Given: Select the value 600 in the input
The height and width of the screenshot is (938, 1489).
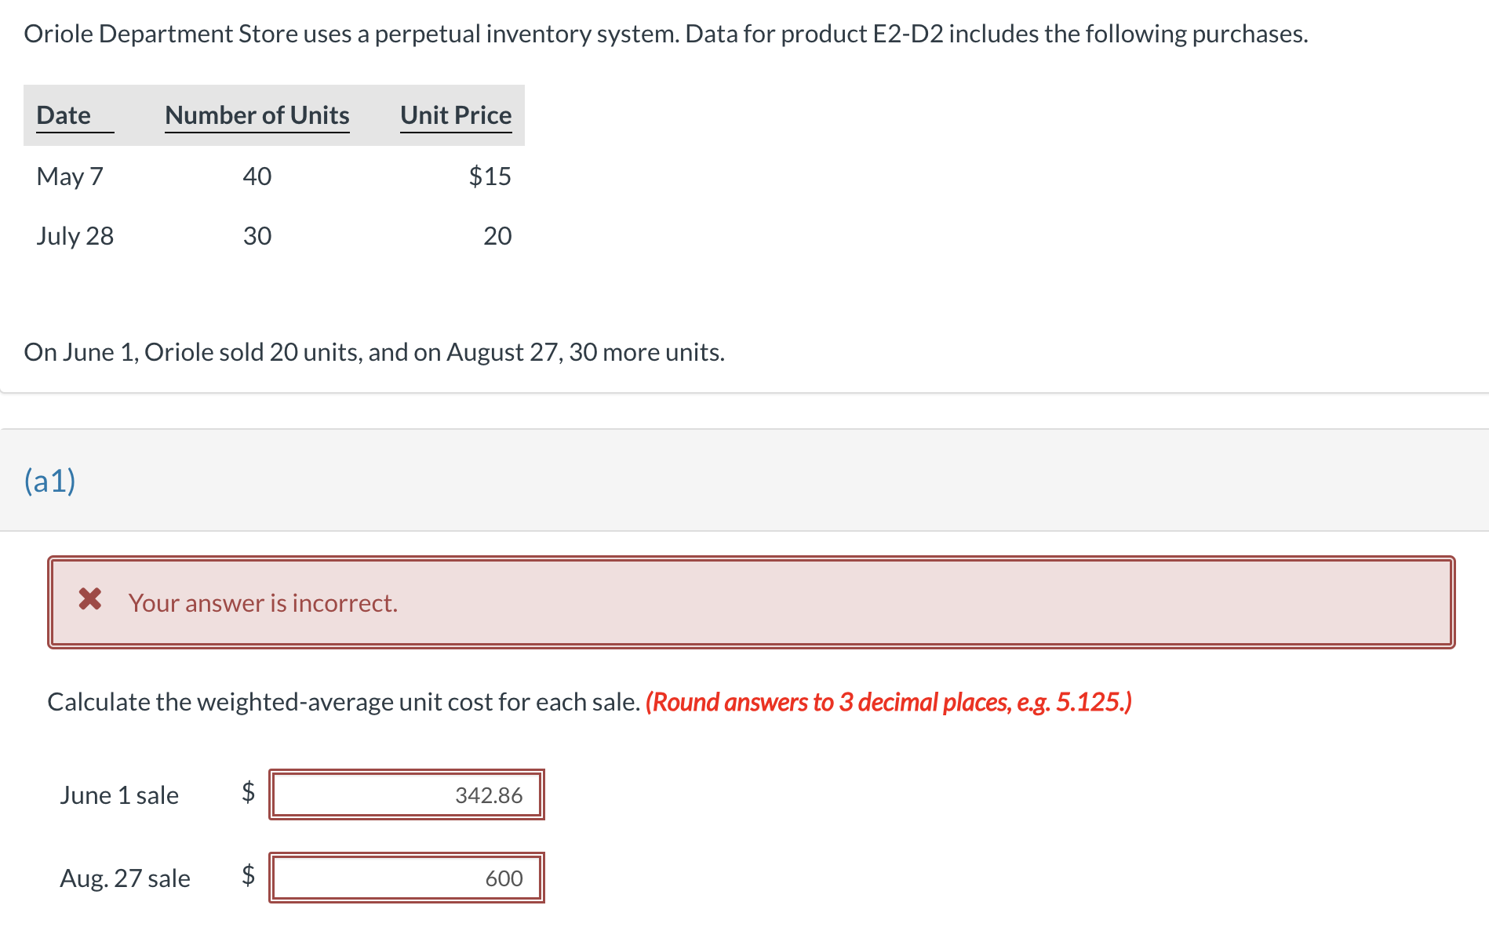Looking at the screenshot, I should pos(505,878).
